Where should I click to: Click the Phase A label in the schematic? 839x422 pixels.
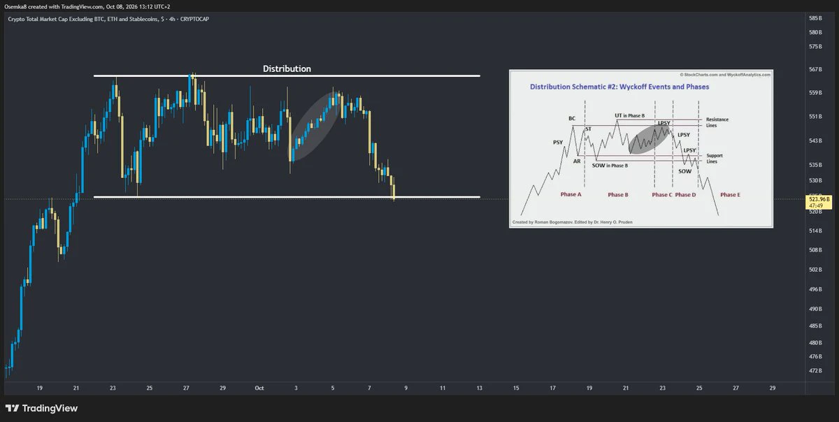click(571, 195)
